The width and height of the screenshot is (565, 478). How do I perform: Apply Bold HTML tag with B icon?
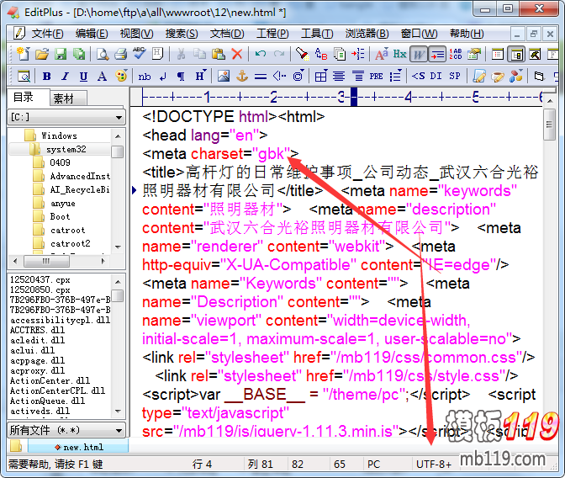tap(46, 76)
